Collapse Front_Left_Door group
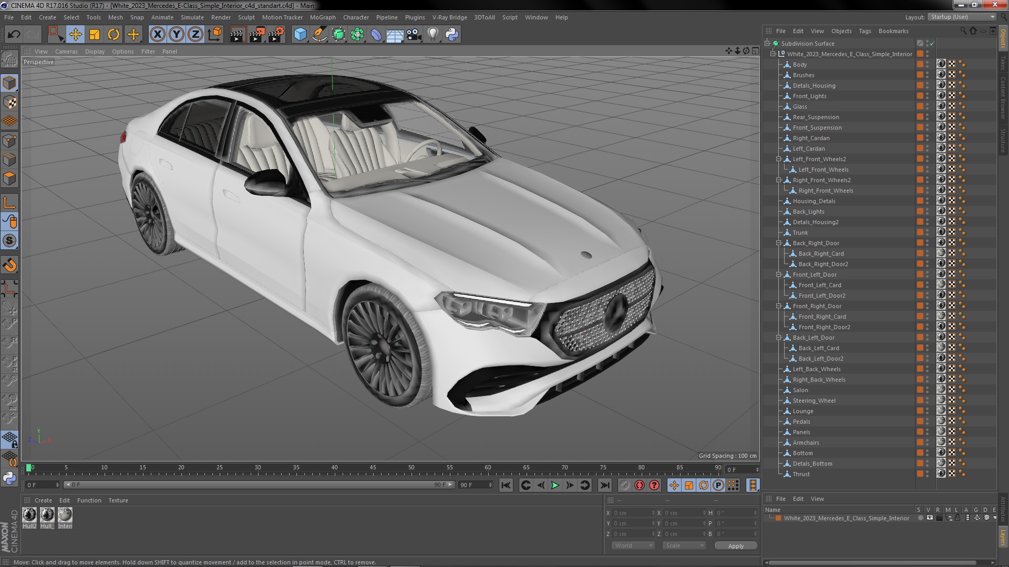The width and height of the screenshot is (1009, 567). pos(779,275)
